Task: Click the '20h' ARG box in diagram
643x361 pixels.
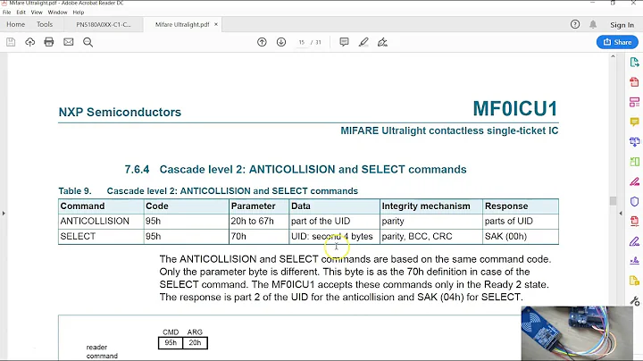Action: [196, 342]
